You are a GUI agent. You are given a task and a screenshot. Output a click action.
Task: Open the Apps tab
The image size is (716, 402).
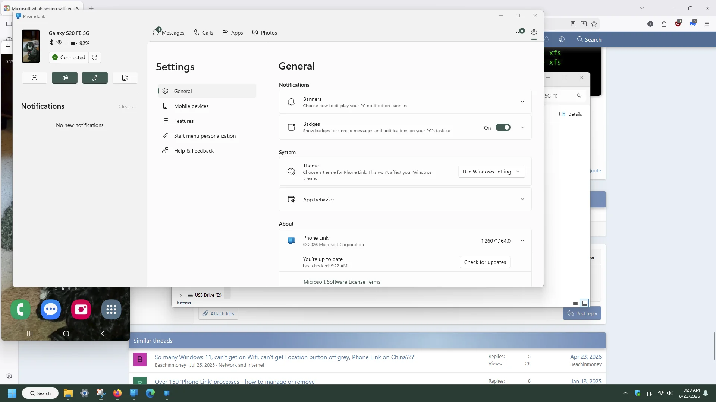point(233,33)
